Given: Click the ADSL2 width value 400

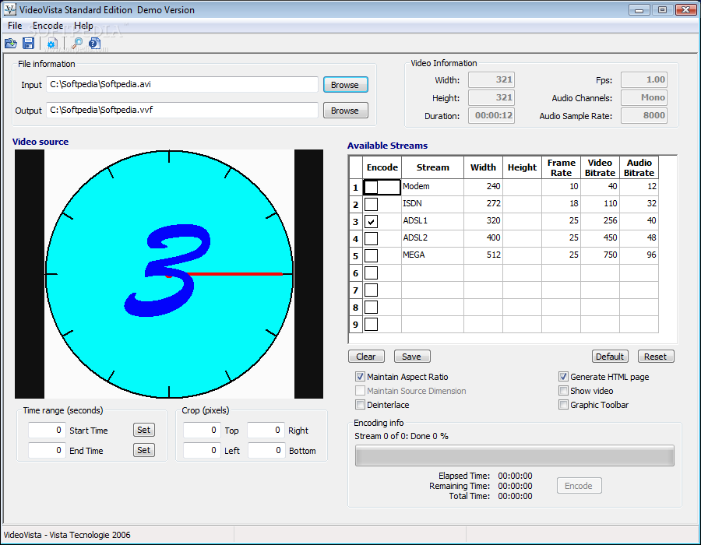Looking at the screenshot, I should (x=483, y=238).
